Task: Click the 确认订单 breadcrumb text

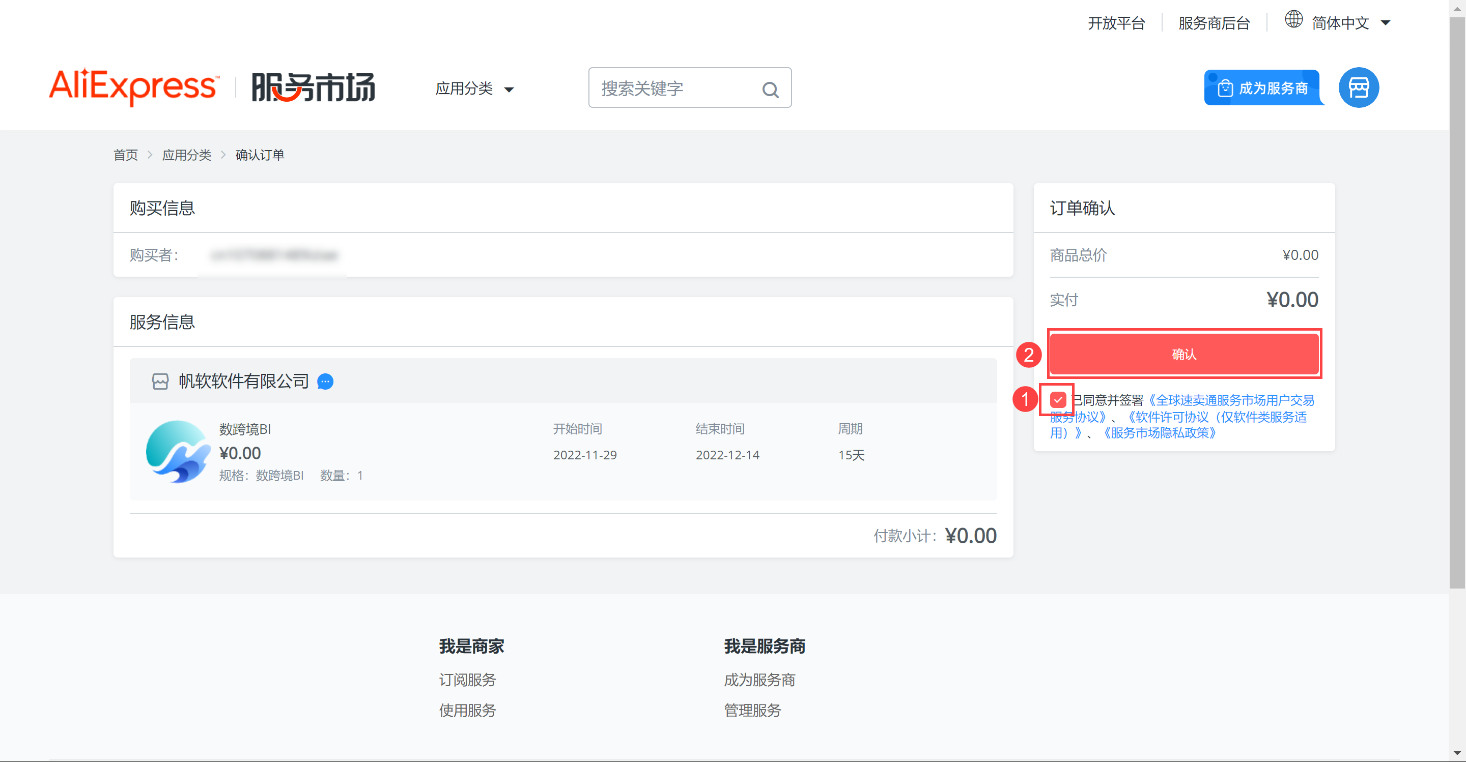Action: pos(260,155)
